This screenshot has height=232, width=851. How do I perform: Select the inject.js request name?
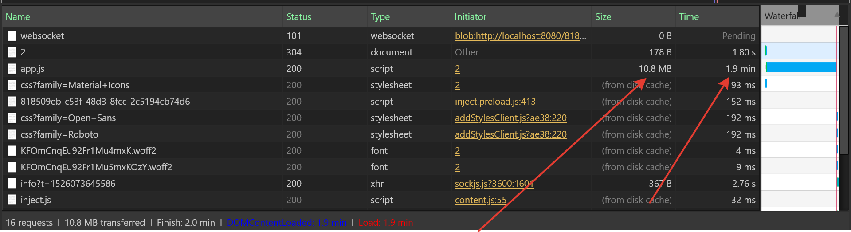click(x=35, y=200)
